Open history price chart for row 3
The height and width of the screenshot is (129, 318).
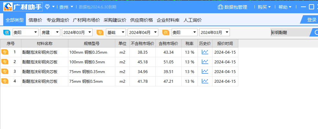(205, 71)
